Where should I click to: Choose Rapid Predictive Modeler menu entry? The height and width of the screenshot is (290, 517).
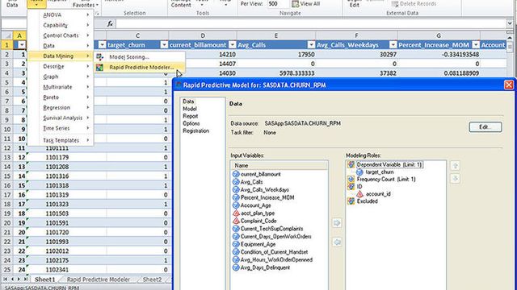[x=139, y=67]
